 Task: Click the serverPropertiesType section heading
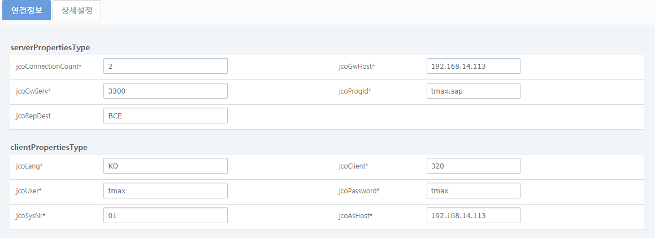(x=50, y=47)
